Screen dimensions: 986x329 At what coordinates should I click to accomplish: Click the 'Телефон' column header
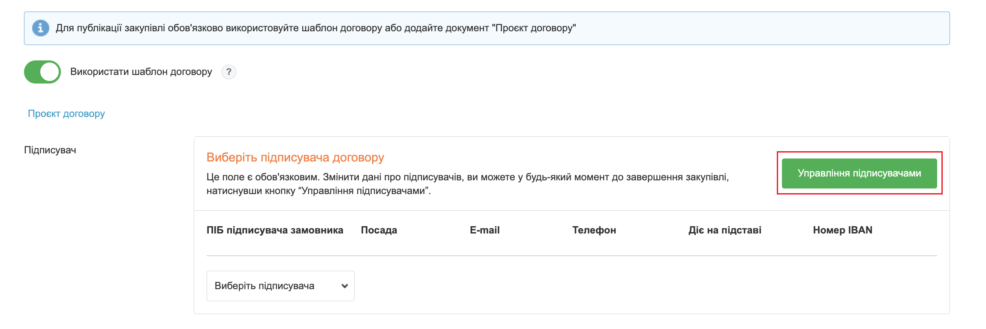594,230
